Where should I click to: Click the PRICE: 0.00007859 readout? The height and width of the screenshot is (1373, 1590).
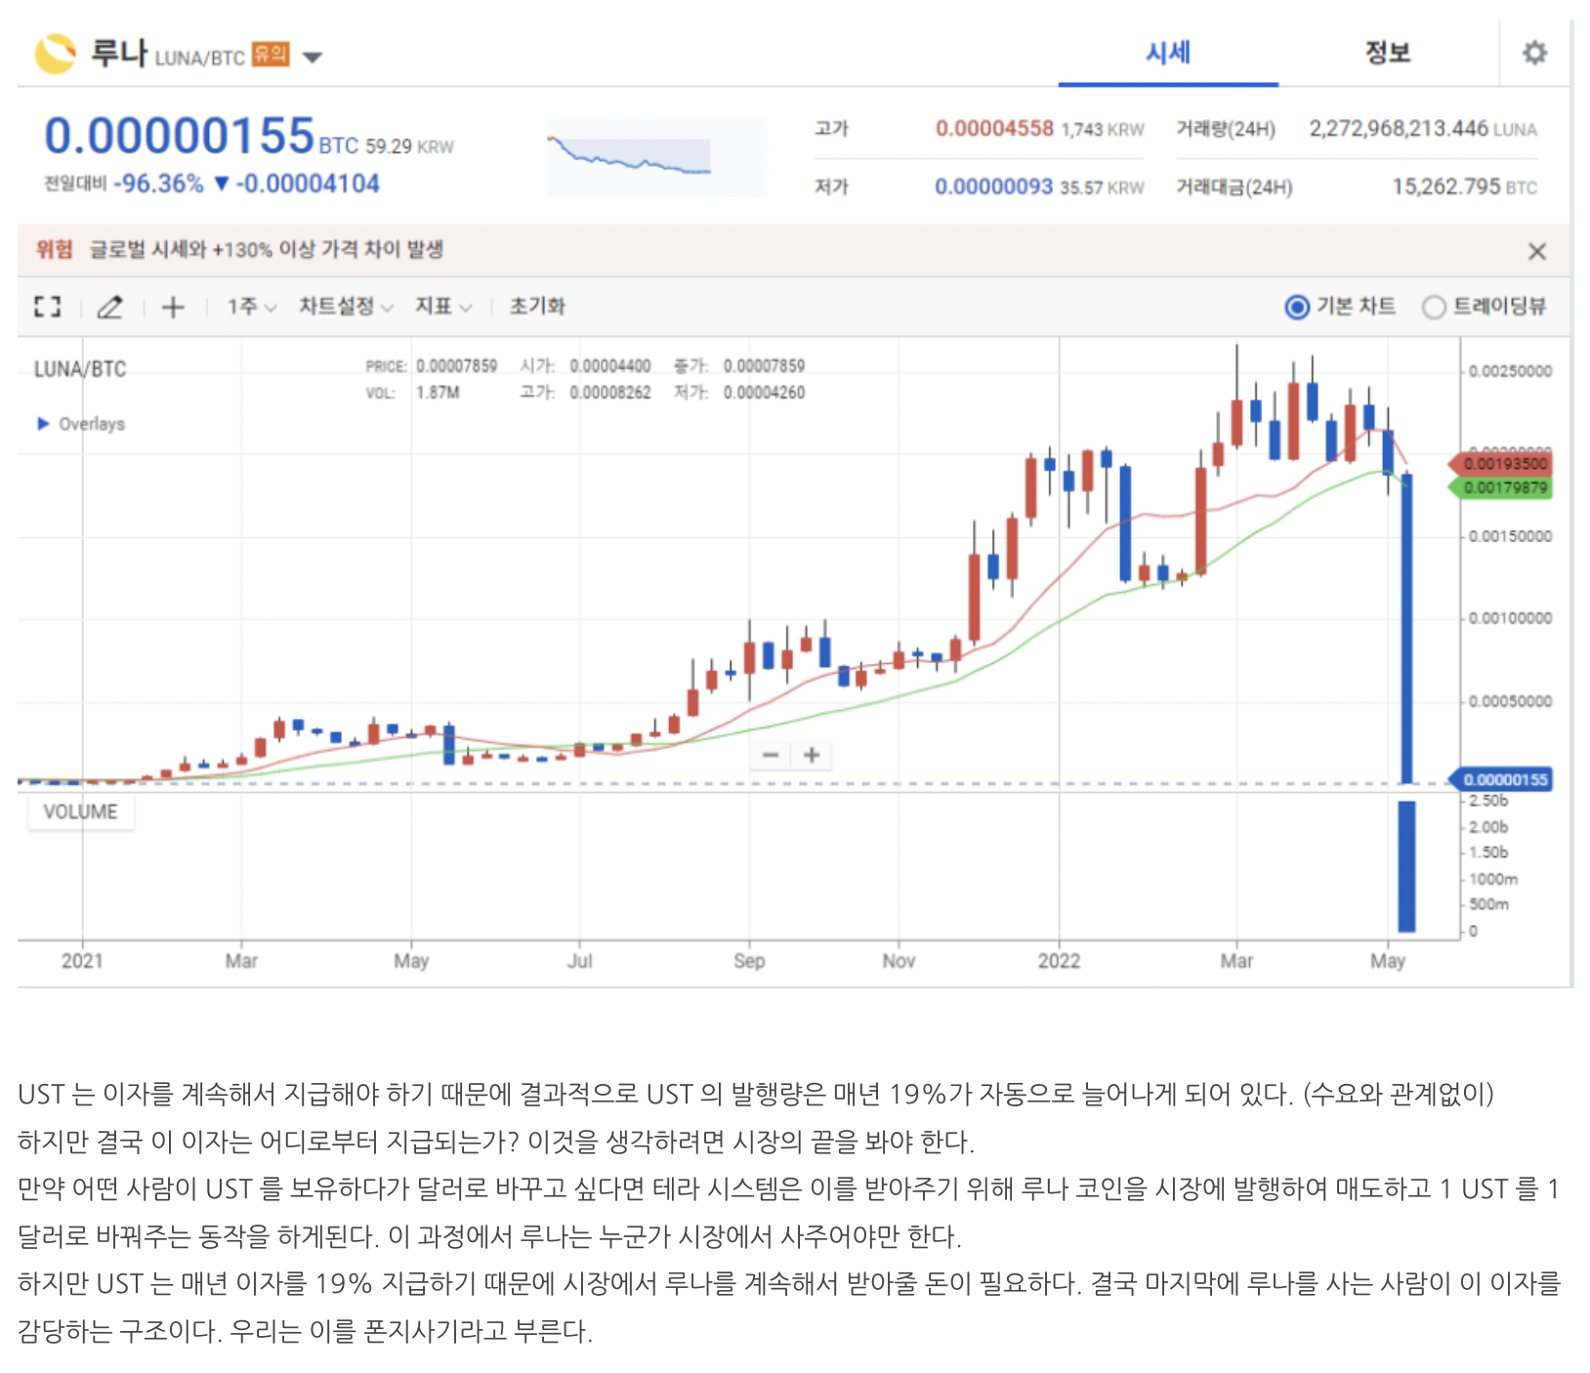[432, 366]
